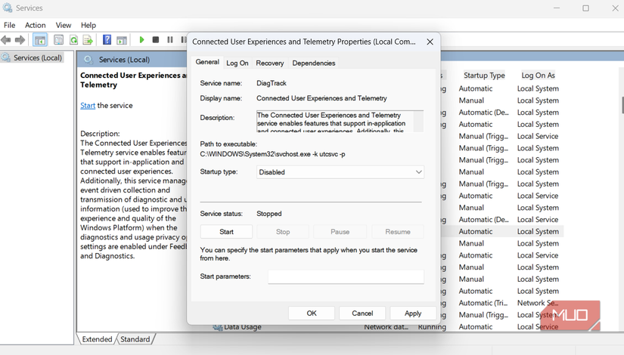Confirm the dialog with OK
This screenshot has height=355, width=624.
click(312, 313)
